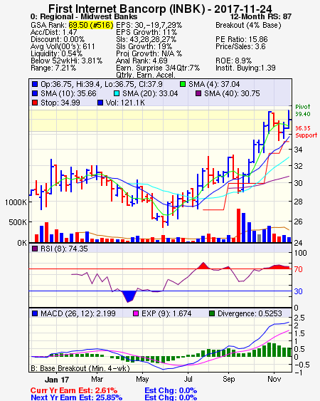Click the tallest red volume bar in September
Viewport: 320px width, 401px height.
[238, 226]
